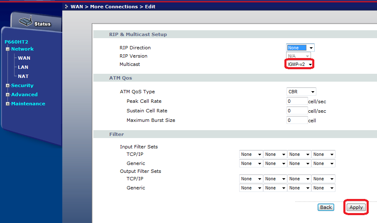This screenshot has width=377, height=223.
Task: Click the Peak Cell Rate field
Action: point(297,101)
